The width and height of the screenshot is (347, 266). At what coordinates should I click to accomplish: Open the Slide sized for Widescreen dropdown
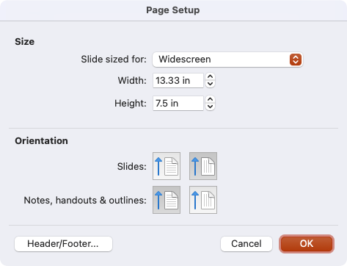tap(227, 60)
